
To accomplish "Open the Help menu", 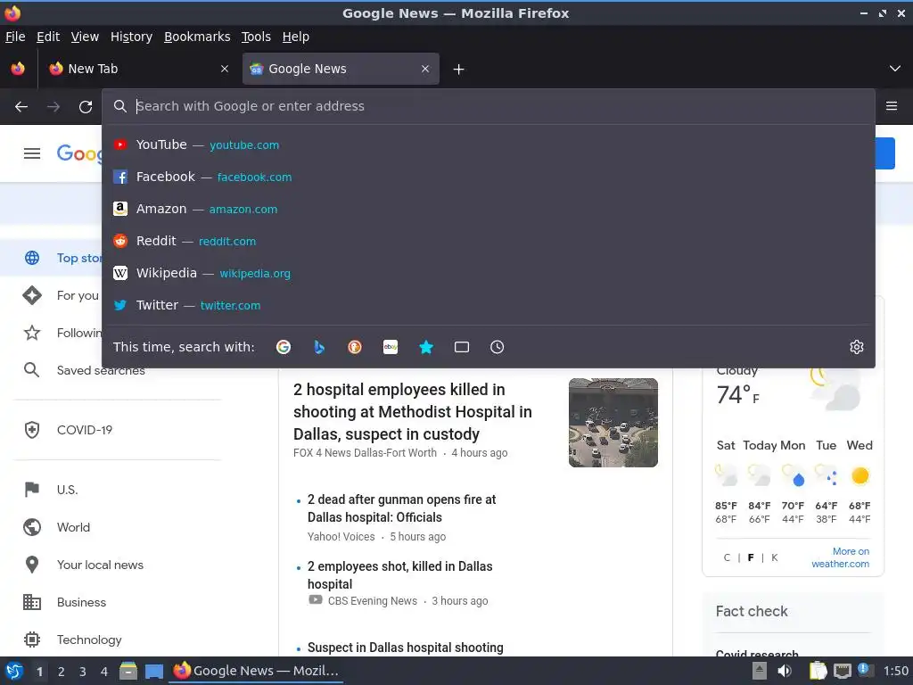I will 296,37.
